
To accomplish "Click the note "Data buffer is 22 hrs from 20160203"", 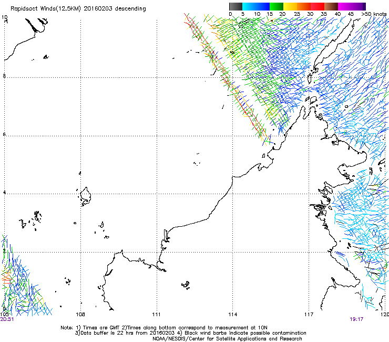I will point(128,333).
